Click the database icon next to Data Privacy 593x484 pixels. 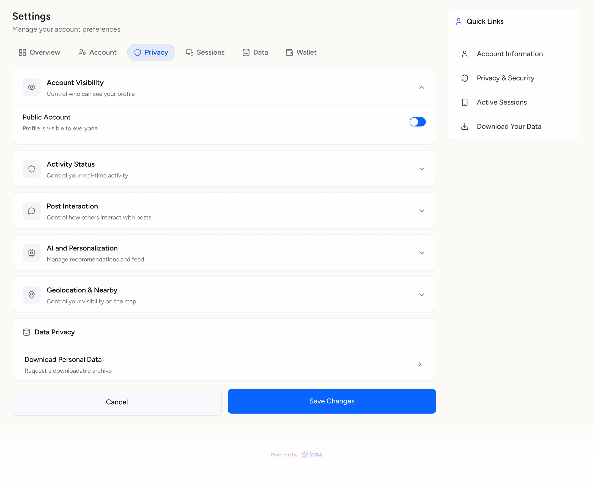26,332
